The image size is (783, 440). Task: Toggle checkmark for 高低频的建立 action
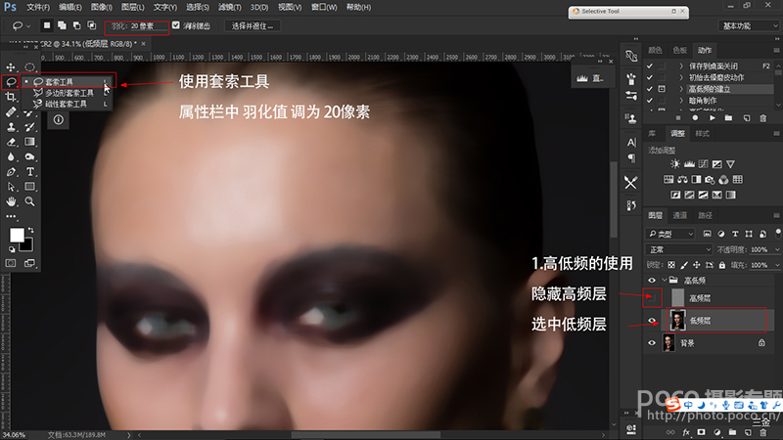(x=650, y=89)
